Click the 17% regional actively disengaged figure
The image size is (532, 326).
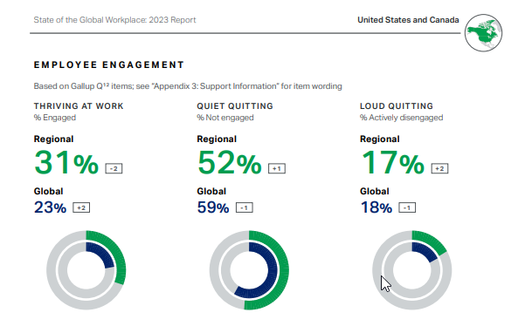[392, 163]
